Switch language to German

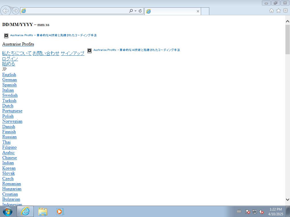10,80
